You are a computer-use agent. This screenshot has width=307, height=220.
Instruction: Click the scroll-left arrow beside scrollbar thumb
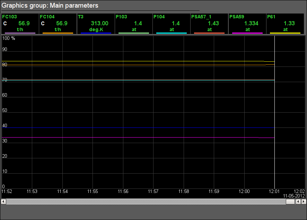[x=298, y=201]
